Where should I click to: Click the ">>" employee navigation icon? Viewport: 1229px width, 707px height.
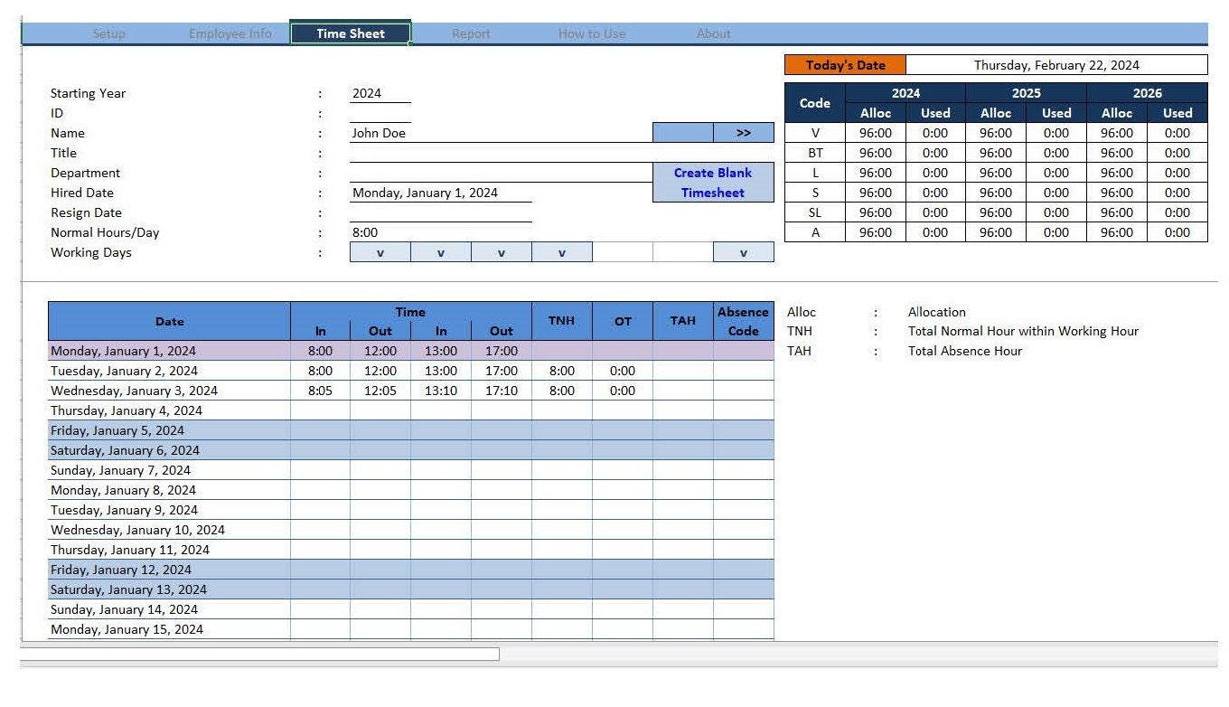pyautogui.click(x=743, y=132)
